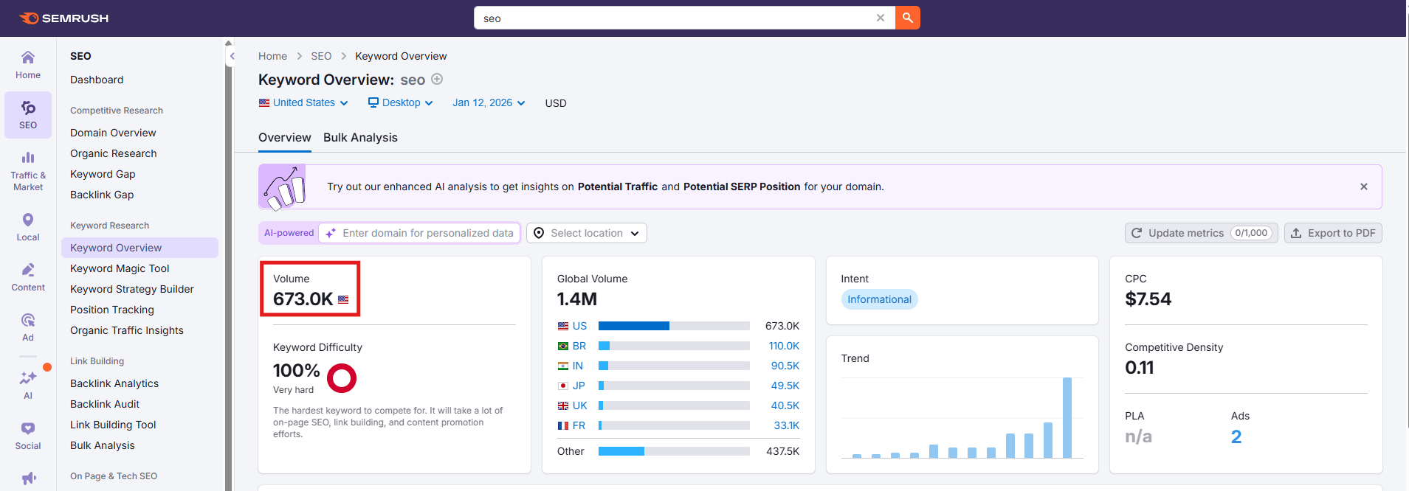Click the Keyword Difficulty red circle indicator
Viewport: 1409px width, 491px height.
click(x=342, y=378)
